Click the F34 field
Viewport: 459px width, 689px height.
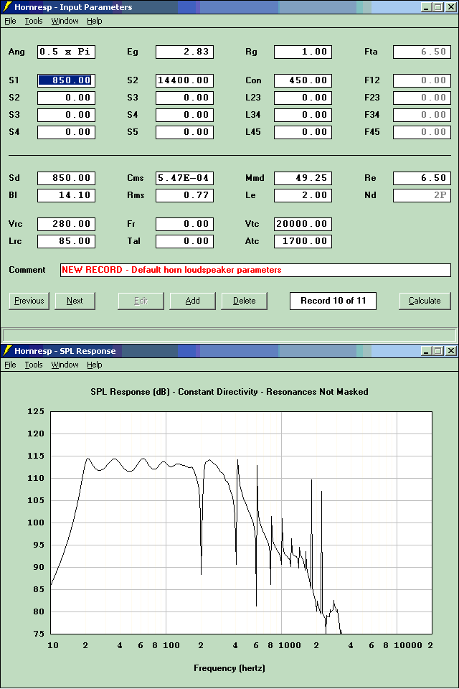click(x=422, y=115)
